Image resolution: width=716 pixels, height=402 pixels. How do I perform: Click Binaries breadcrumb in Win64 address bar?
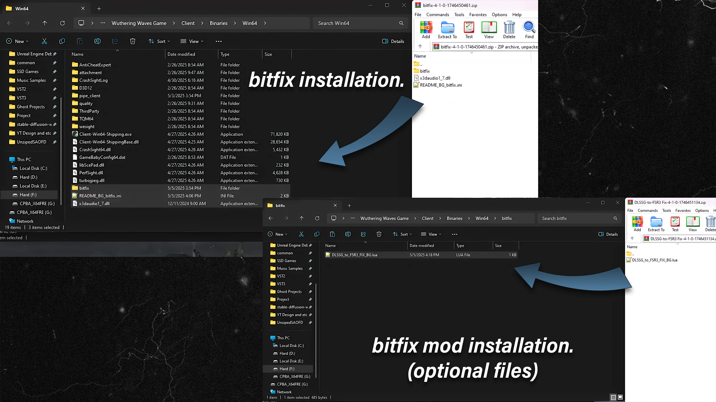click(x=218, y=23)
